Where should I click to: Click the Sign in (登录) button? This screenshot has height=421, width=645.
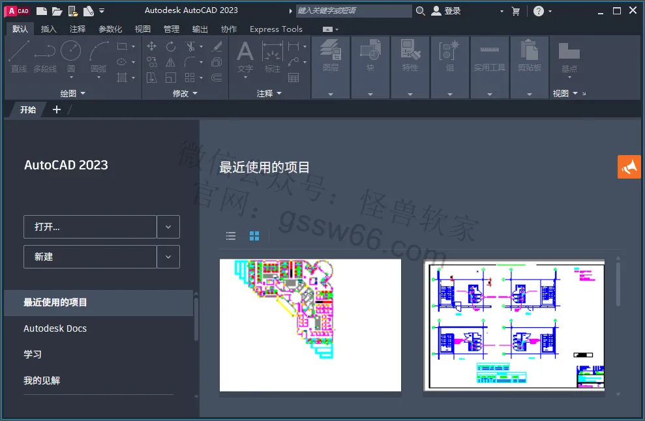click(x=446, y=11)
